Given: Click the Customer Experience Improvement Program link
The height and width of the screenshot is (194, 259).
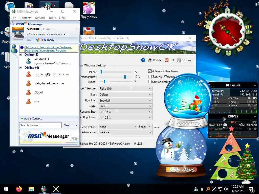Looking at the screenshot, I should pyautogui.click(x=48, y=49).
